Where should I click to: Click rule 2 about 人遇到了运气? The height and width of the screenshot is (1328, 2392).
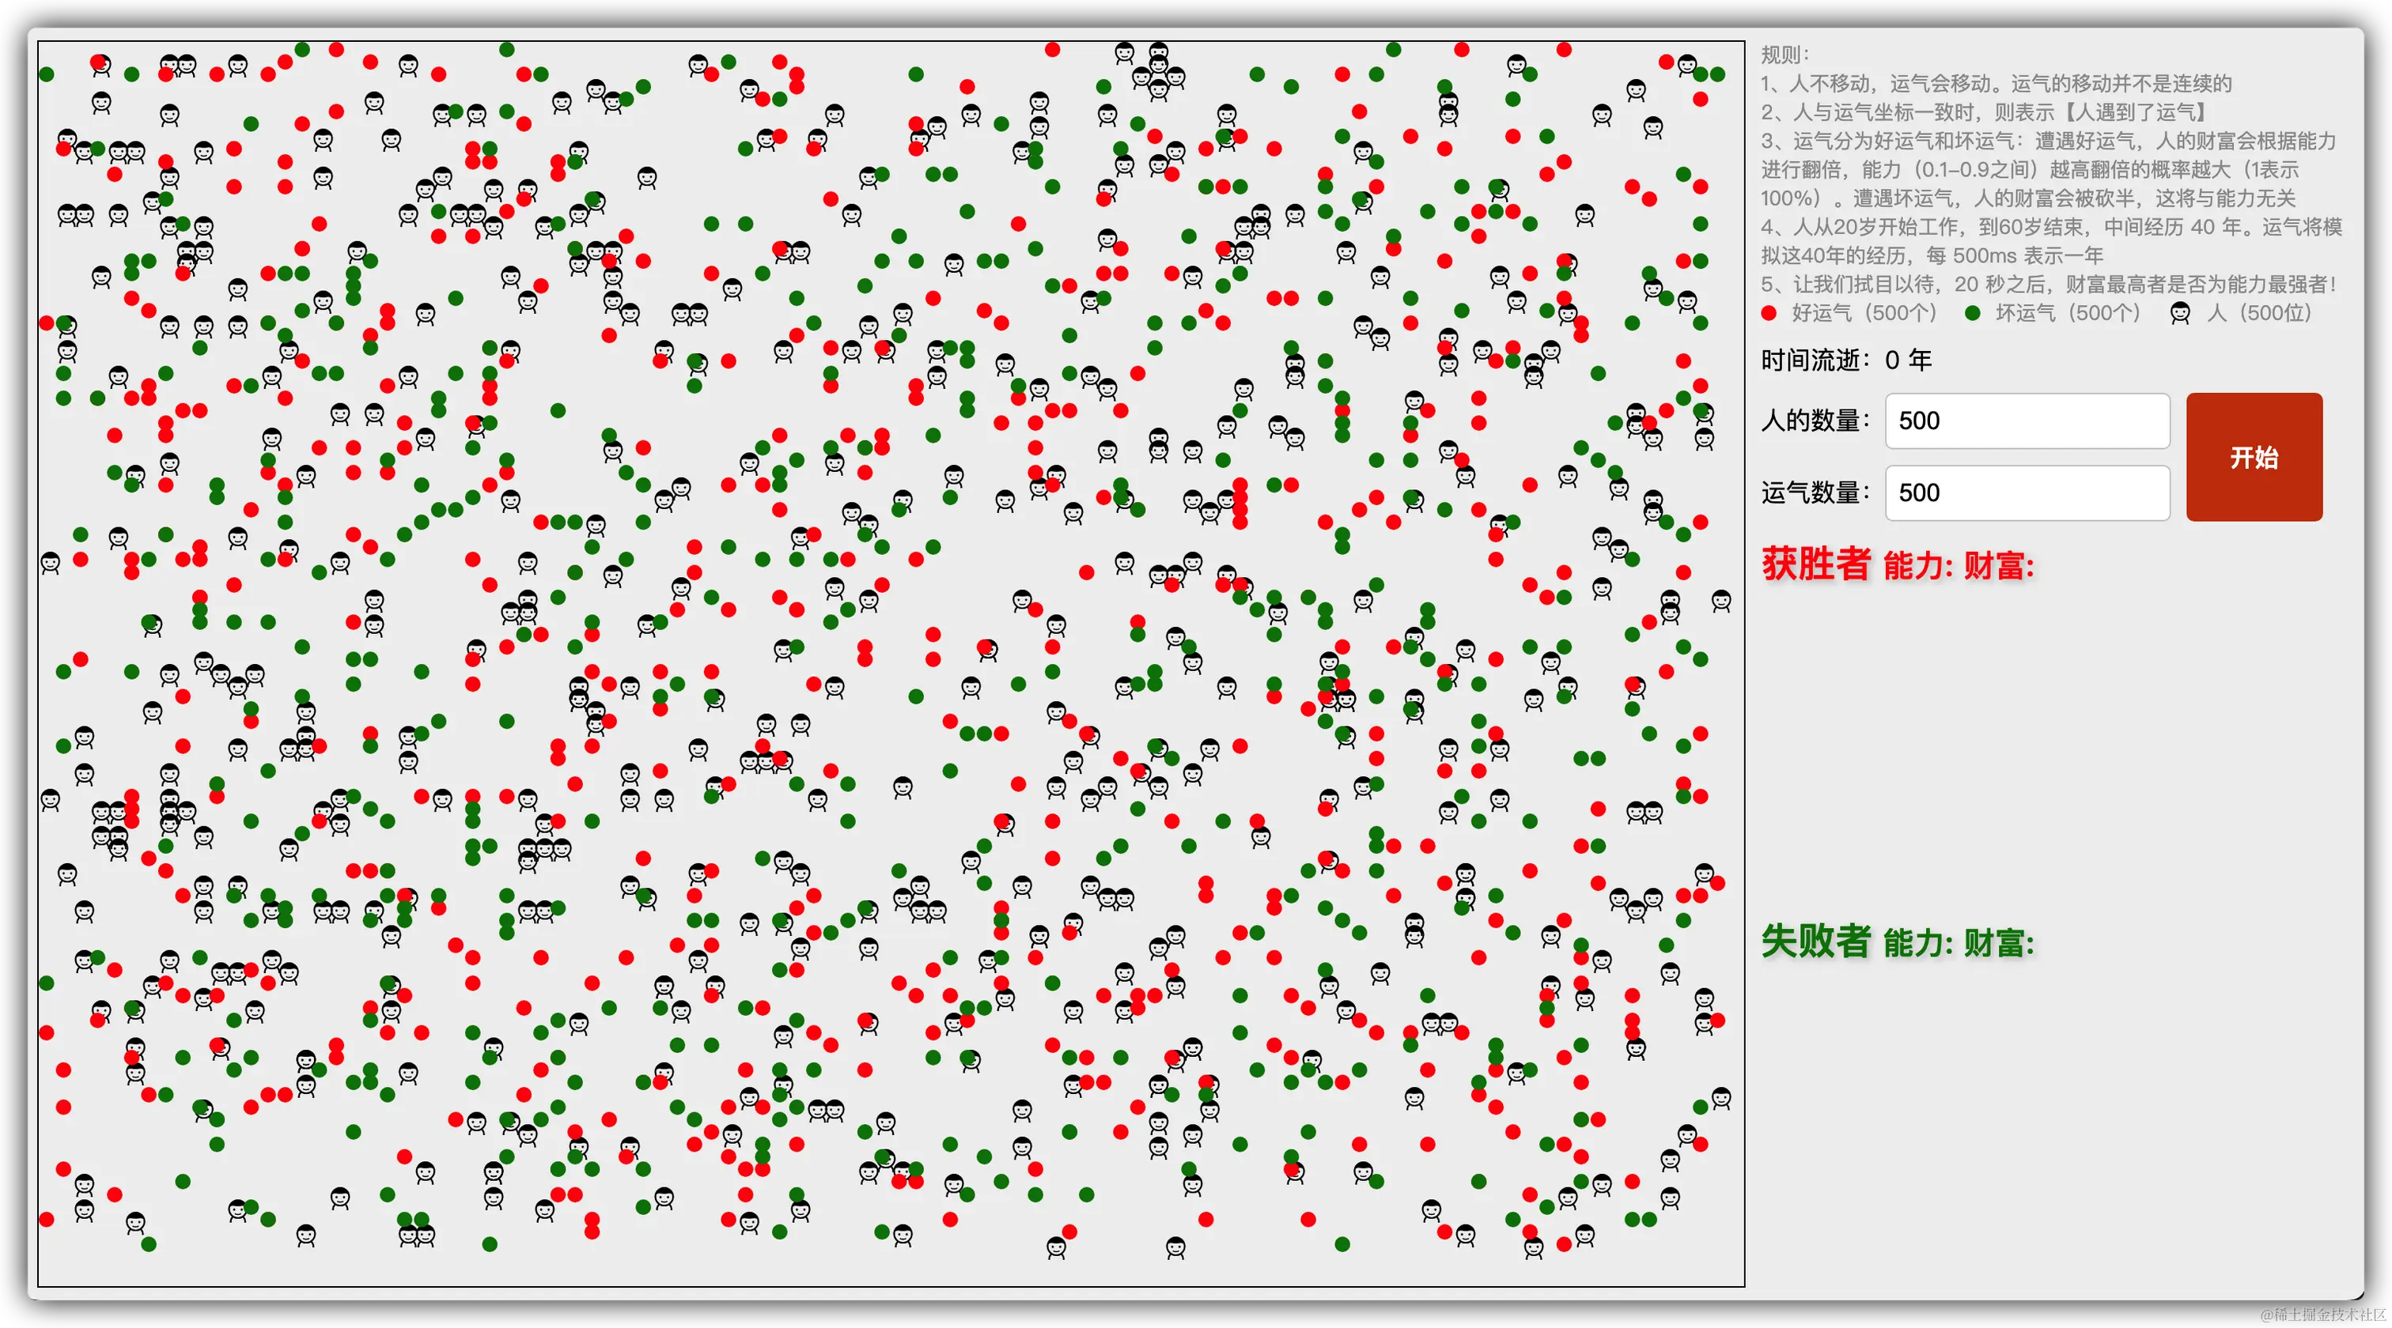coord(1983,112)
